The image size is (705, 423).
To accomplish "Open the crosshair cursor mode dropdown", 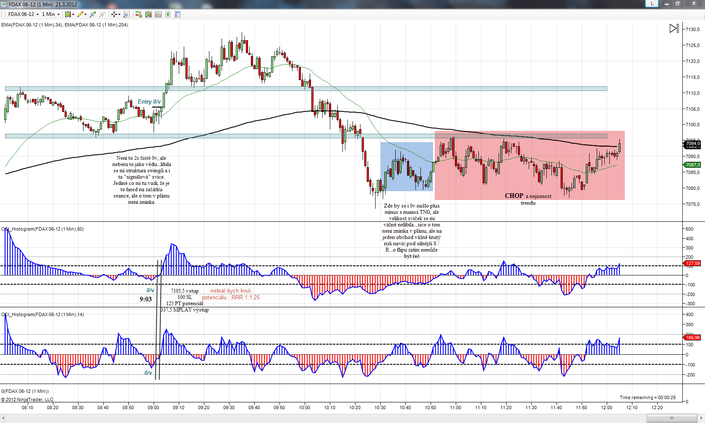I will (x=115, y=14).
